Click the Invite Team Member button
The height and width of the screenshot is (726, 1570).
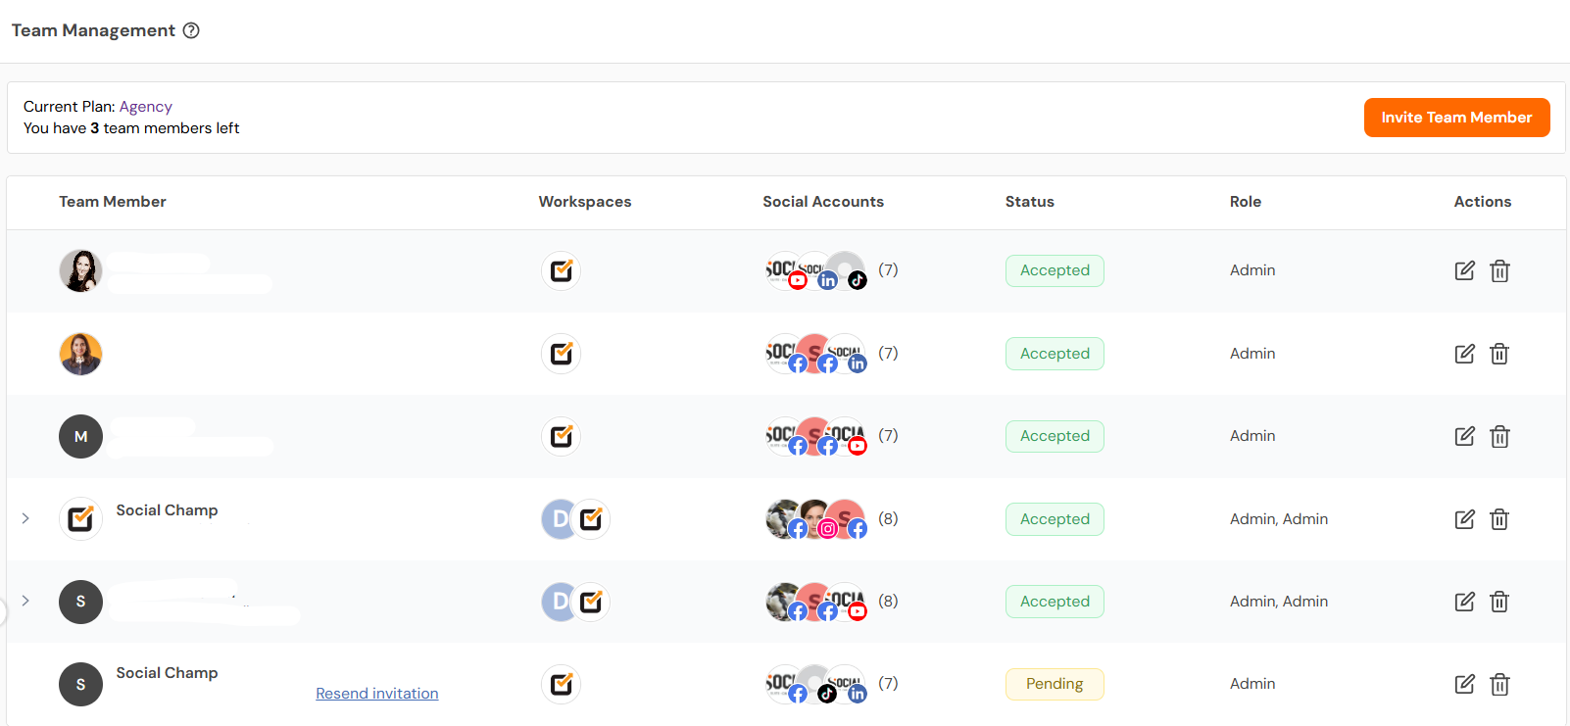coord(1456,118)
